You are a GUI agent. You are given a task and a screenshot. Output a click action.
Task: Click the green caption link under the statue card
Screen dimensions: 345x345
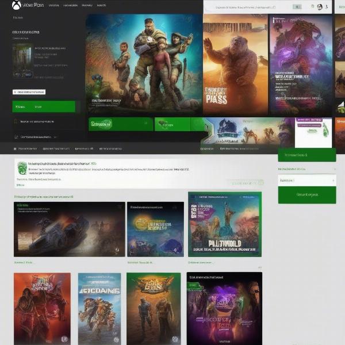click(200, 263)
